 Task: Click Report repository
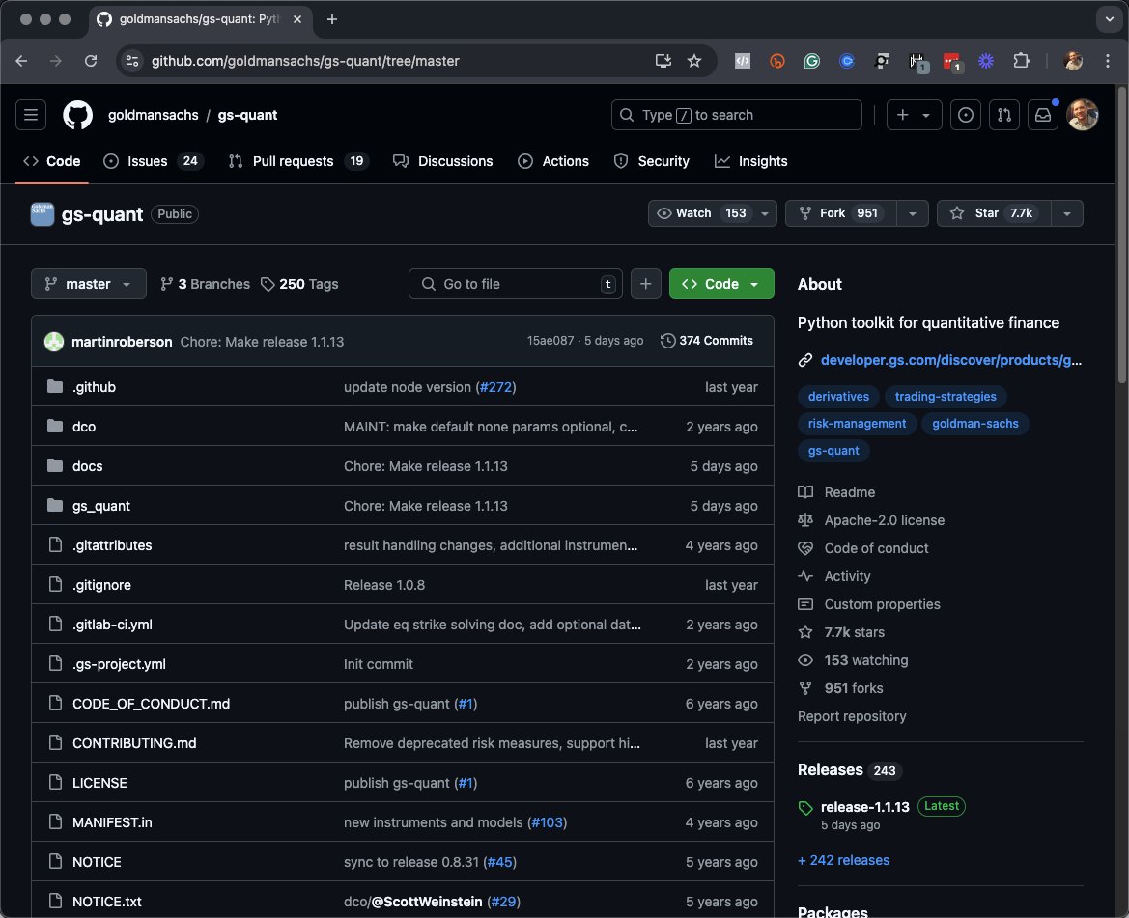tap(852, 716)
